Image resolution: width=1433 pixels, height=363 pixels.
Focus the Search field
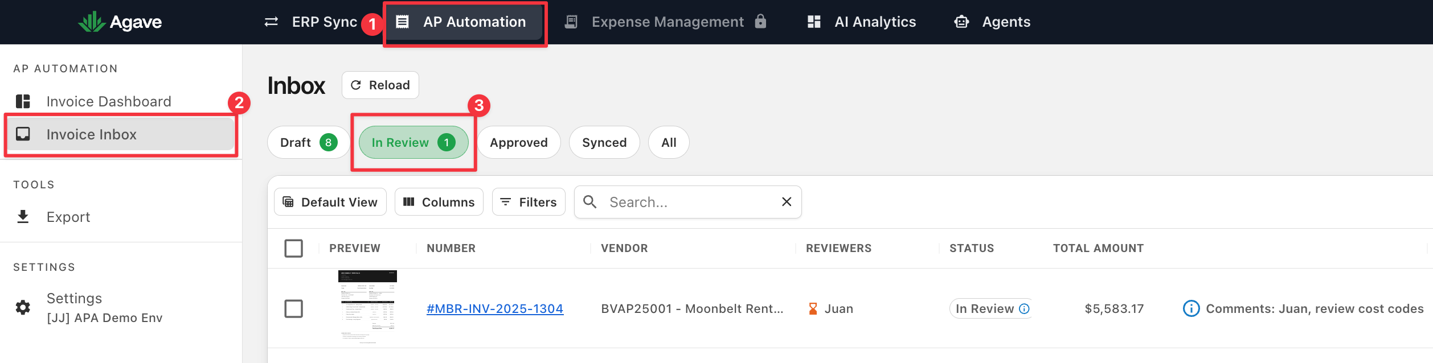689,202
